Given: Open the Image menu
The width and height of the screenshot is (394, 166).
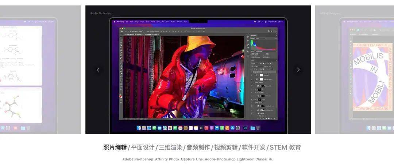Looking at the screenshot, I should pos(136,22).
